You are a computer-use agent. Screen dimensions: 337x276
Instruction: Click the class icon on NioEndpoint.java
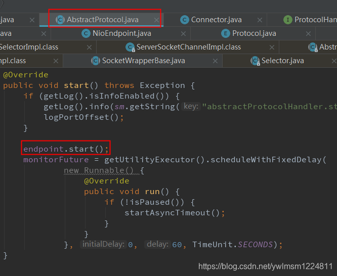[86, 33]
